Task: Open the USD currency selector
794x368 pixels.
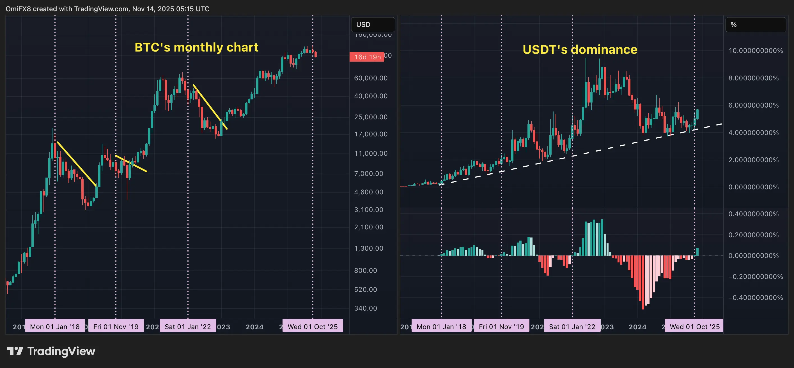Action: pos(373,25)
